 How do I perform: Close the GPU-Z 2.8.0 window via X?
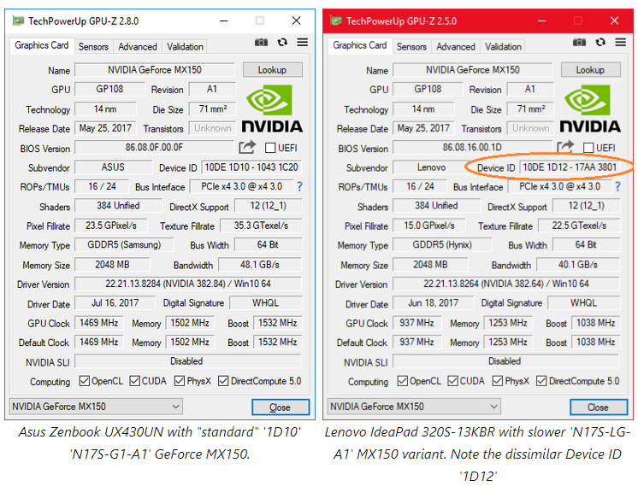(x=297, y=21)
